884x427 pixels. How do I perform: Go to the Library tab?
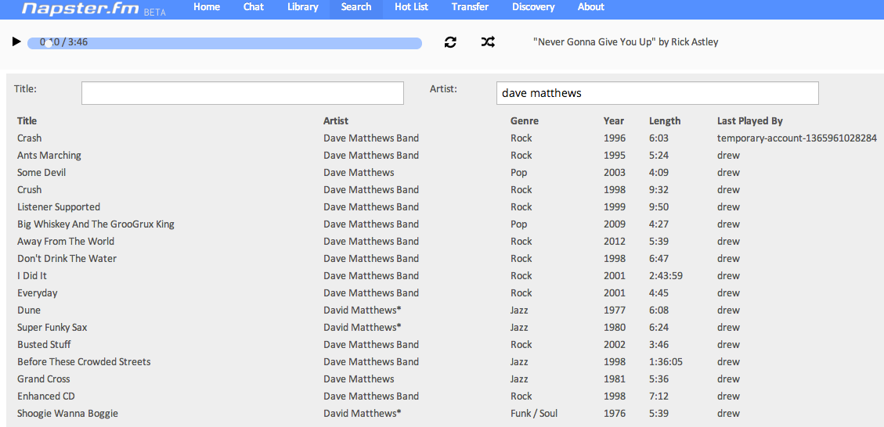(x=302, y=7)
